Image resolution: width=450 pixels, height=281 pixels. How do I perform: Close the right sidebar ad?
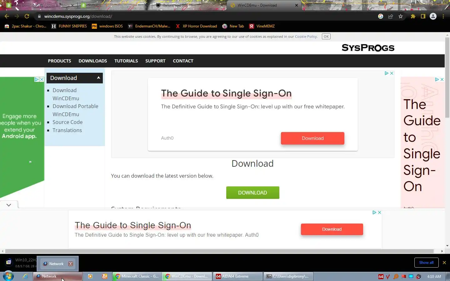(442, 80)
